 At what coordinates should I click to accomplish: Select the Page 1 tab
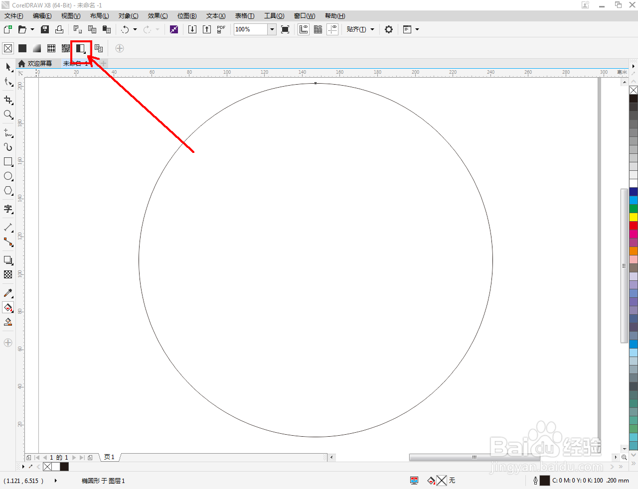pyautogui.click(x=109, y=457)
